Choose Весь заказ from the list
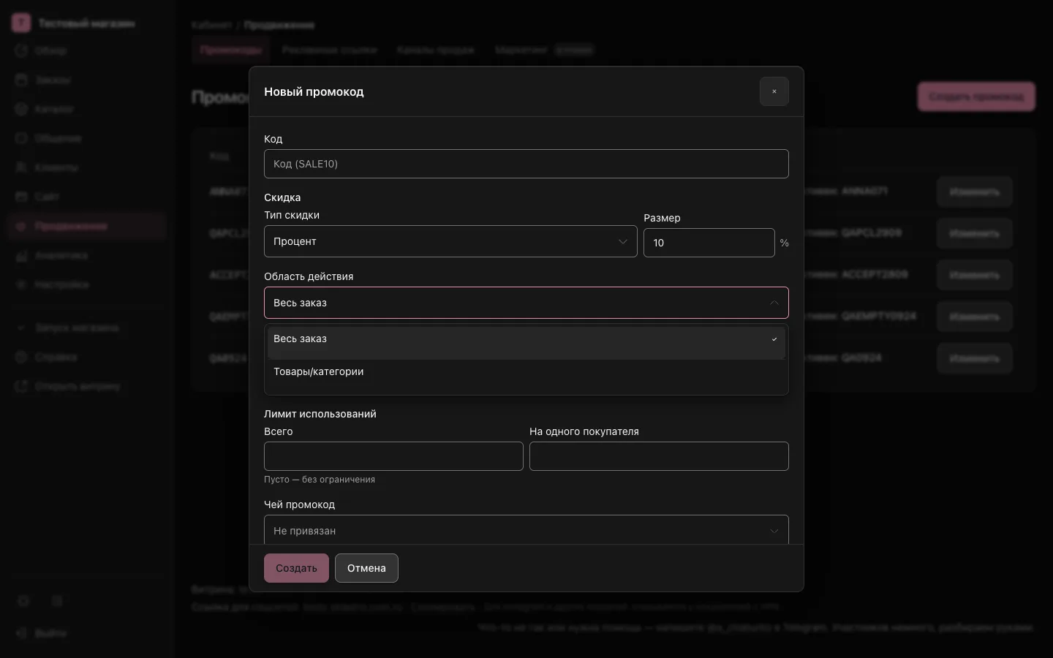 click(526, 342)
